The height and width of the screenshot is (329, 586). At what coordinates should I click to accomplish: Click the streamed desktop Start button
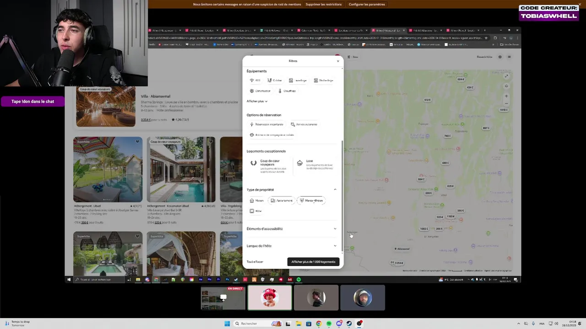pyautogui.click(x=69, y=280)
